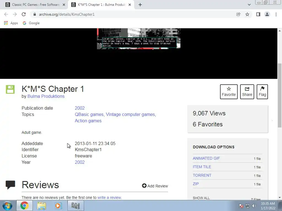
Task: Toggle the browser side panel icon
Action: point(258,14)
